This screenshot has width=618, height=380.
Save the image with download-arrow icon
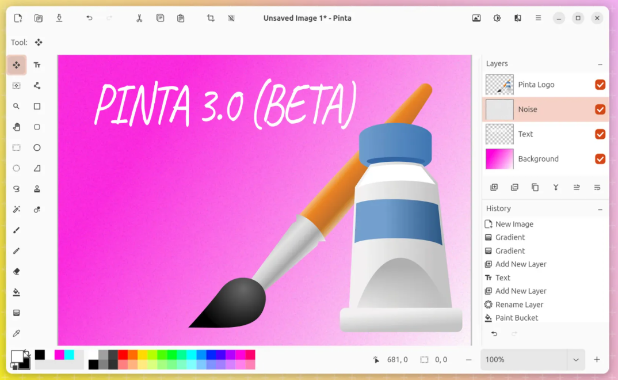[x=59, y=18]
